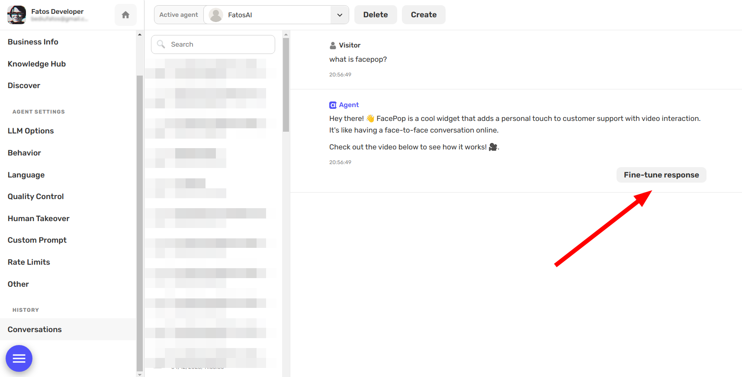Viewport: 742px width, 377px height.
Task: Click the Fatos Developer profile avatar
Action: [x=16, y=15]
